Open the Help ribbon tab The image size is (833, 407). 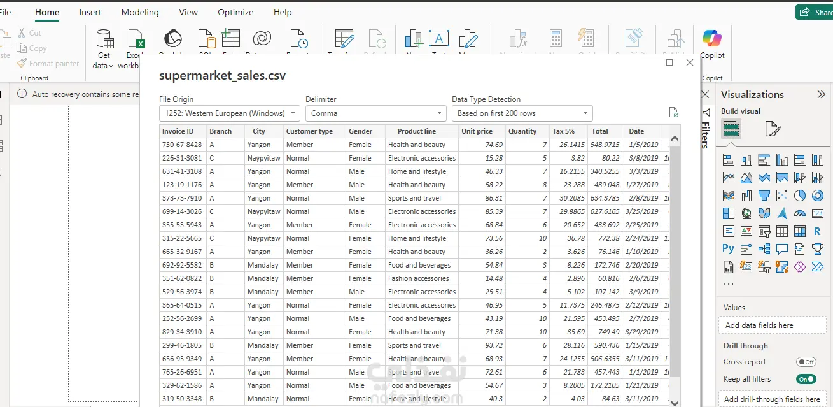click(283, 12)
